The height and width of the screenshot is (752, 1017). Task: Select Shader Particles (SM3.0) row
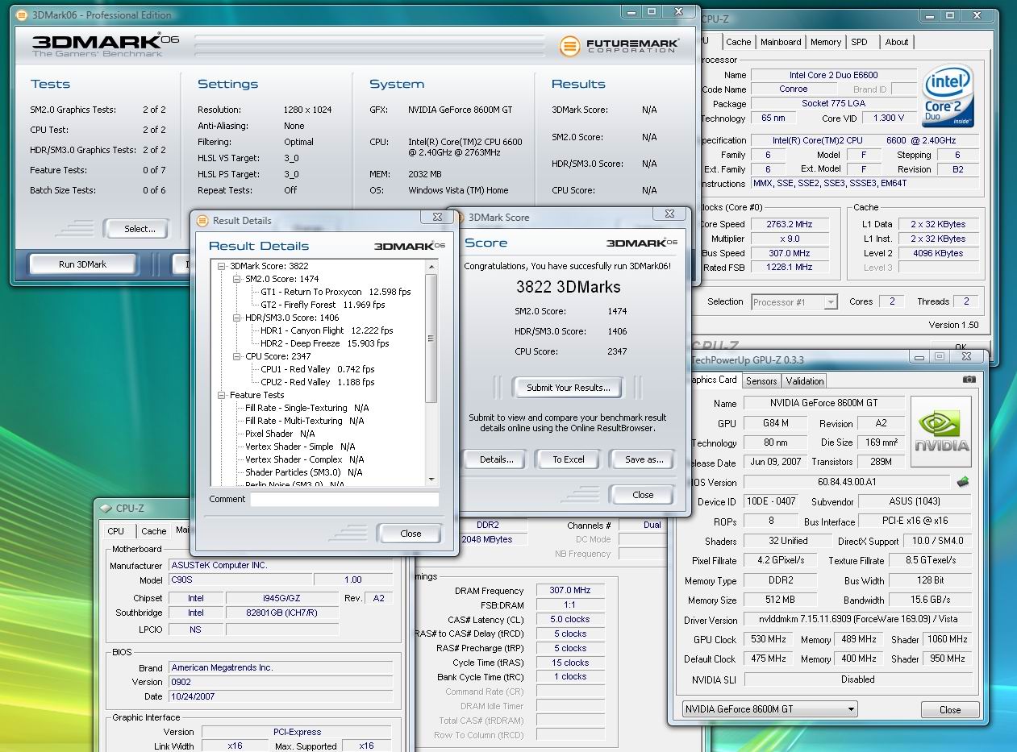coord(303,472)
